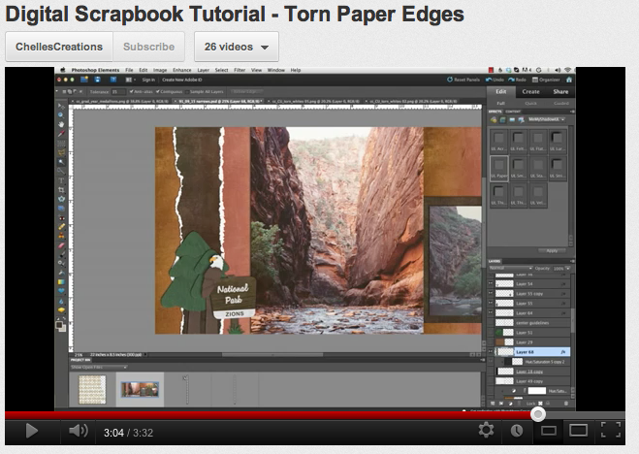Screen dimensions: 639x454
Task: Click the Redo button
Action: tap(517, 80)
